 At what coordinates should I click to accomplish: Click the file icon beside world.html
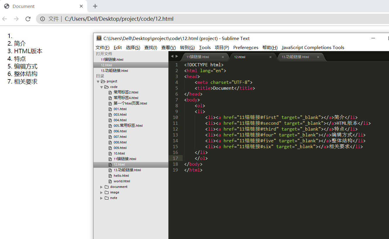tap(110, 181)
